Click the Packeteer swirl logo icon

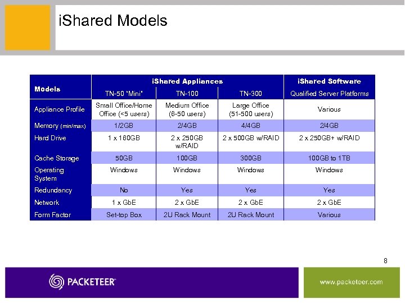56,282
